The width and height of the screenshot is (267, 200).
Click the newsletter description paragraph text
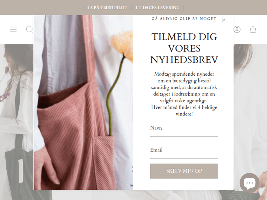tap(184, 94)
